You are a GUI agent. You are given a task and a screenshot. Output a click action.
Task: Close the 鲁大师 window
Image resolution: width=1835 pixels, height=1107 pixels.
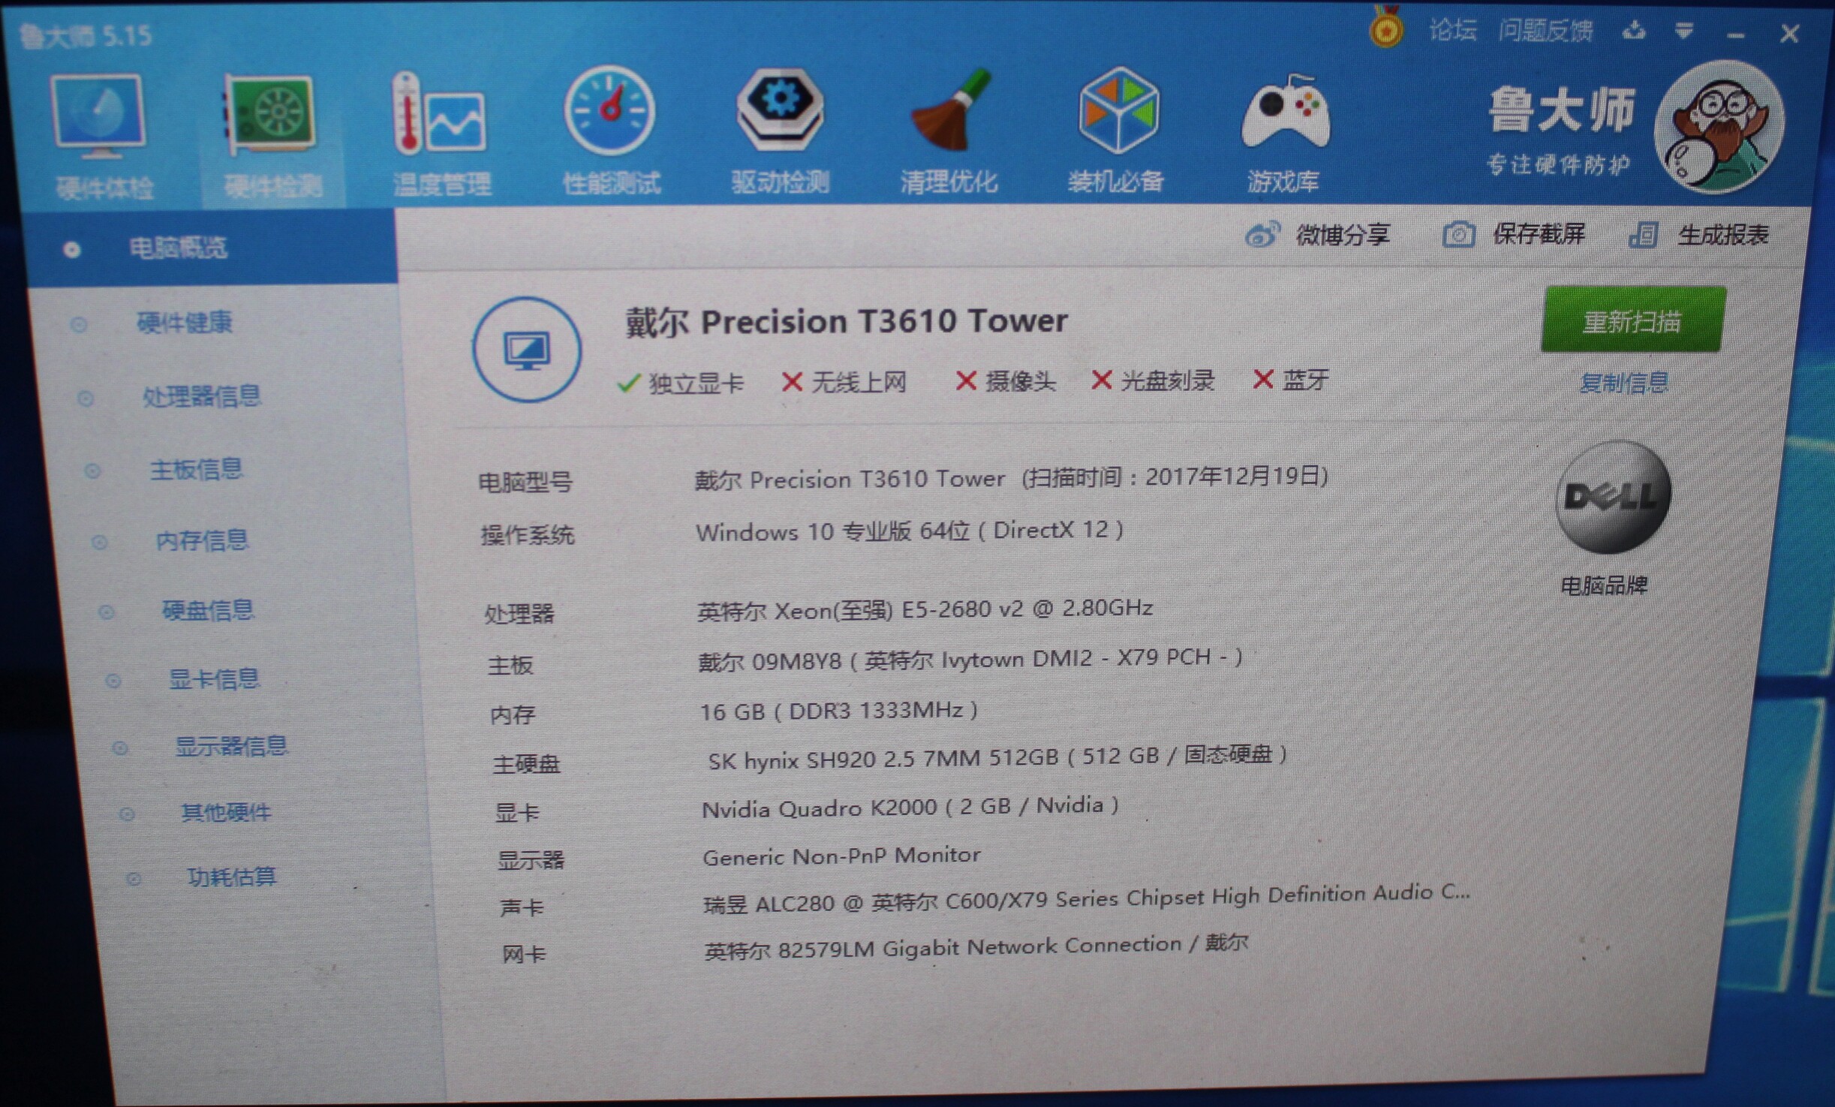click(1790, 34)
